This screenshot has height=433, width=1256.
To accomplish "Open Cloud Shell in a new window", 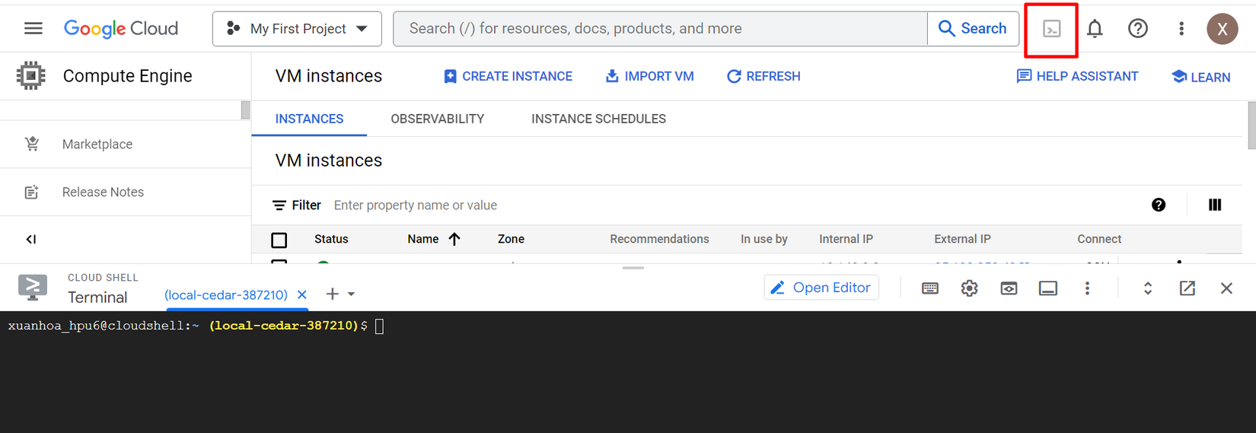I will click(1187, 288).
